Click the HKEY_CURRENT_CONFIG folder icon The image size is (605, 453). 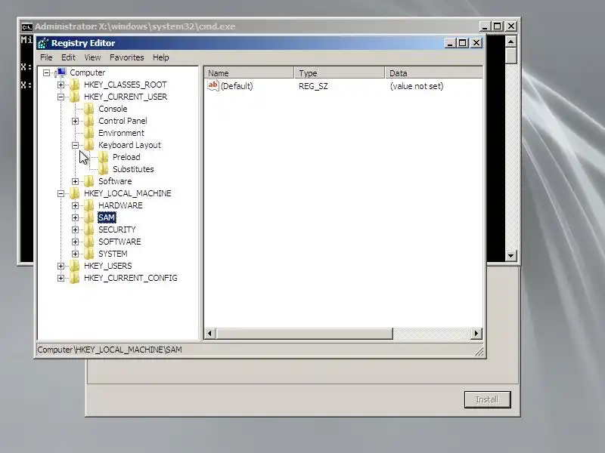coord(74,278)
